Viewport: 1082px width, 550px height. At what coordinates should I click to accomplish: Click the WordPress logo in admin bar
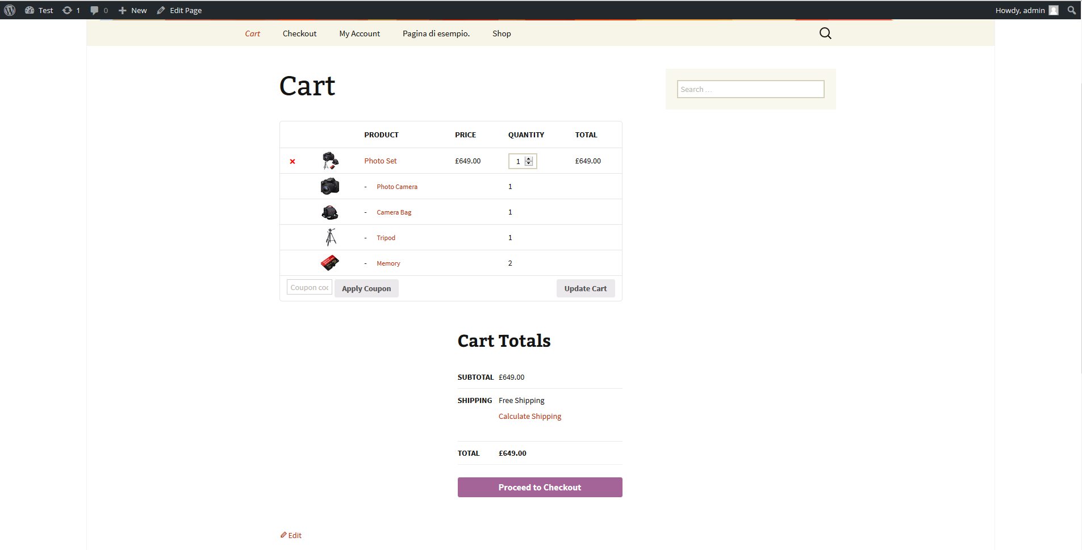click(10, 10)
